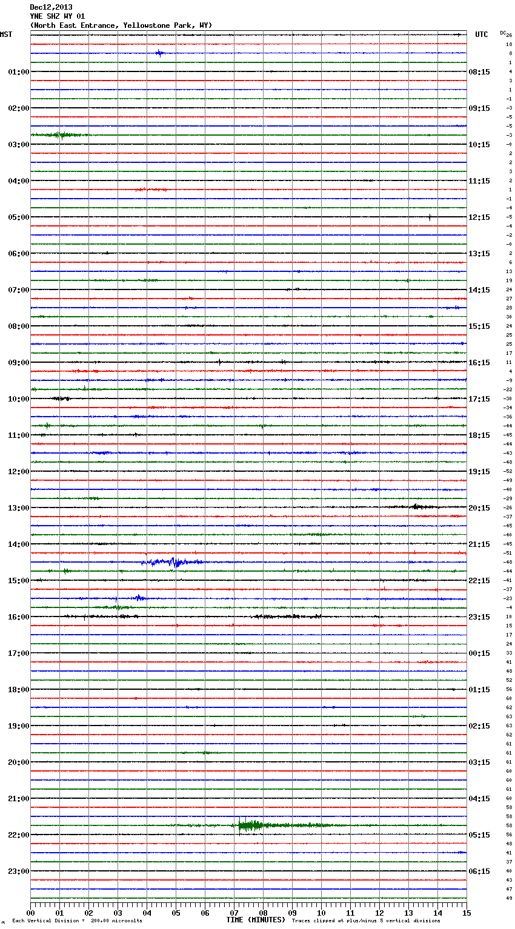Click the "MST" time zone label
Screen dimensions: 515x929
point(6,35)
